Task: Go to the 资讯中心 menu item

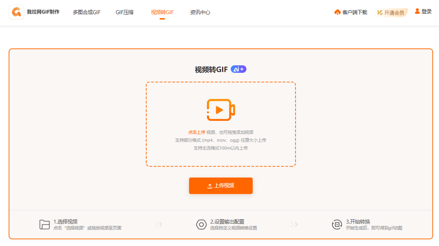Action: (200, 12)
